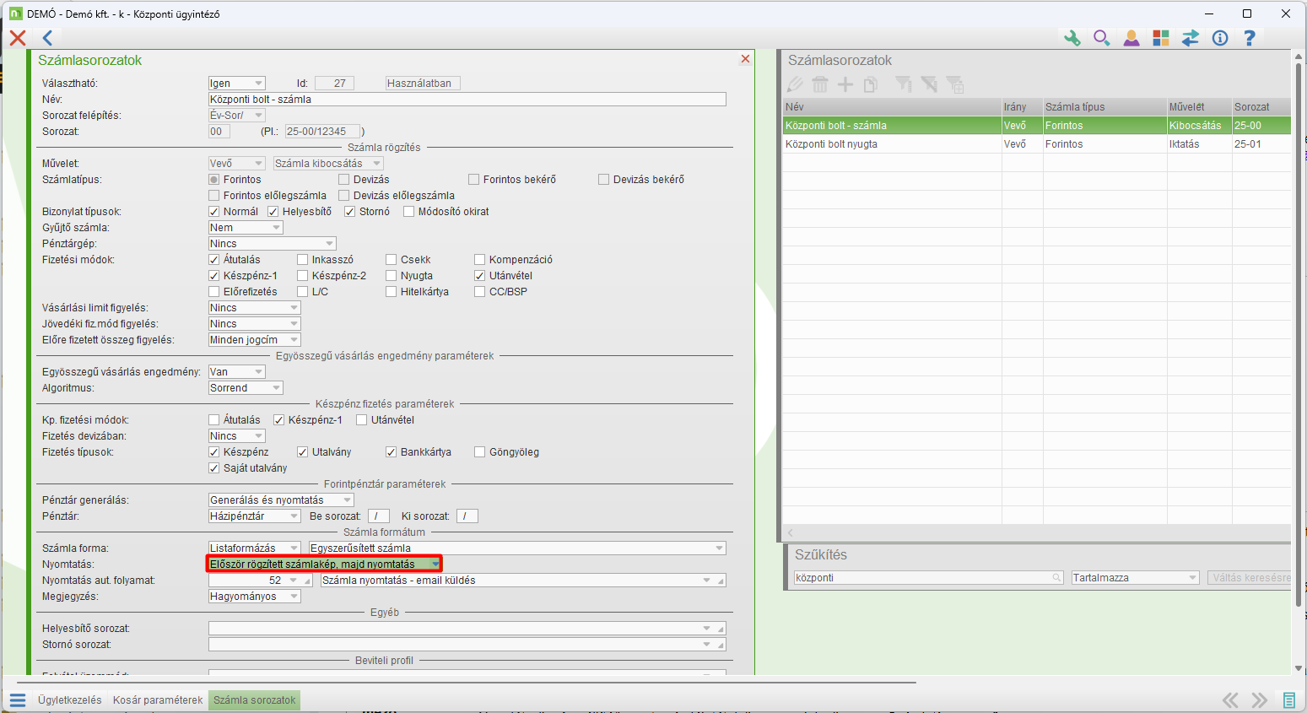Open the hamburger menu at bottom left
Screen dimensions: 1307x713
coord(18,700)
